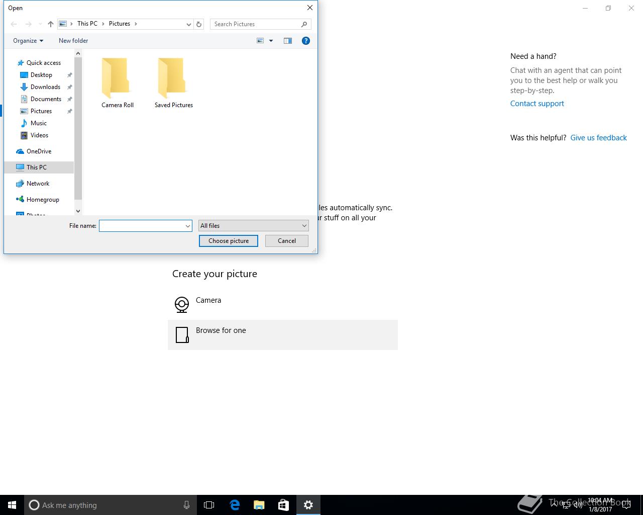The height and width of the screenshot is (515, 643).
Task: Select Homegroup in the navigation pane
Action: pyautogui.click(x=38, y=200)
